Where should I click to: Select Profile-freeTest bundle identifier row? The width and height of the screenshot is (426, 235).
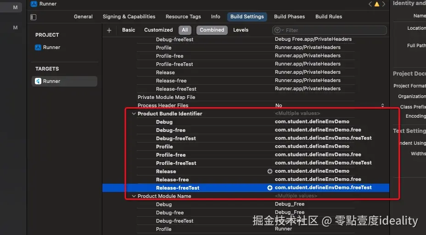tap(246, 163)
